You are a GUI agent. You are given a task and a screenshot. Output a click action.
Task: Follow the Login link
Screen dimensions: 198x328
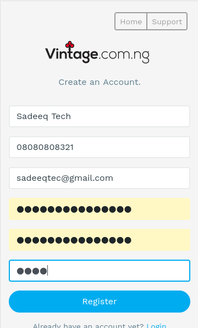pos(156,326)
